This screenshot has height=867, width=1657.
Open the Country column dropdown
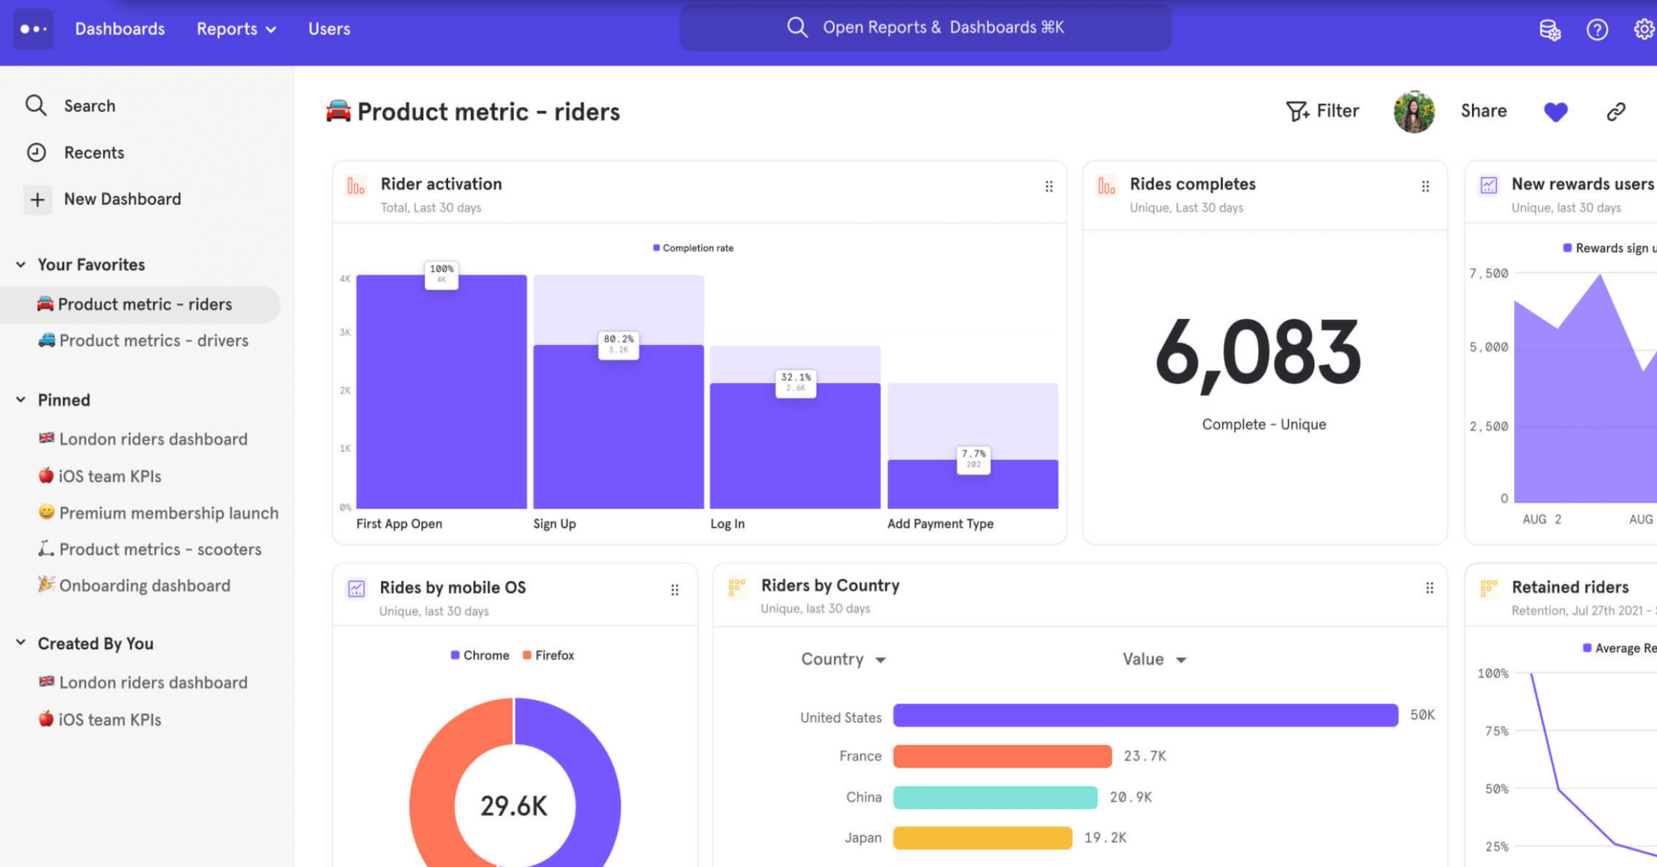click(843, 659)
